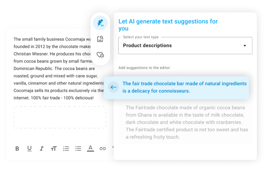Toggle bold formatting in the editor toolbar
The height and width of the screenshot is (169, 266).
[x=17, y=149]
